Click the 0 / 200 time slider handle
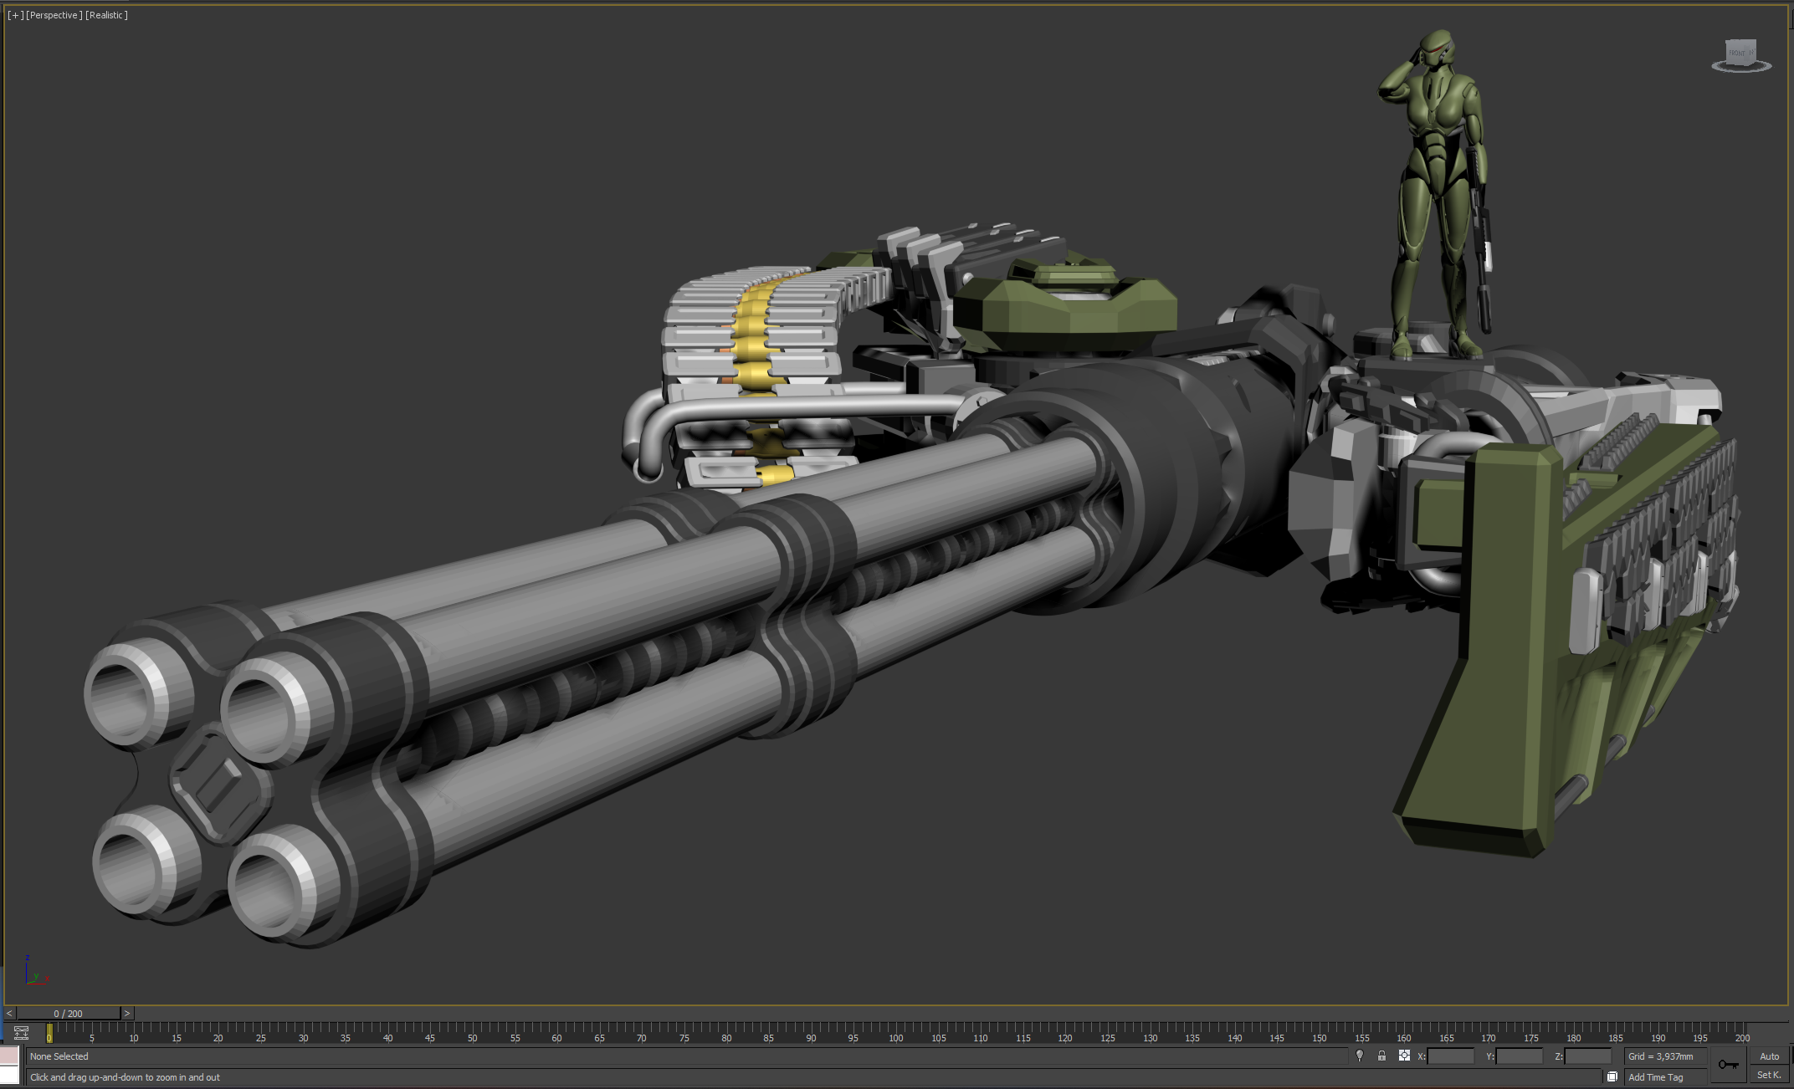Viewport: 1794px width, 1089px height. (68, 1013)
